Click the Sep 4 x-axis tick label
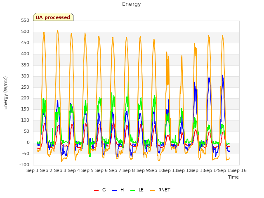Image resolution: width=264 pixels, height=198 pixels. point(74,170)
